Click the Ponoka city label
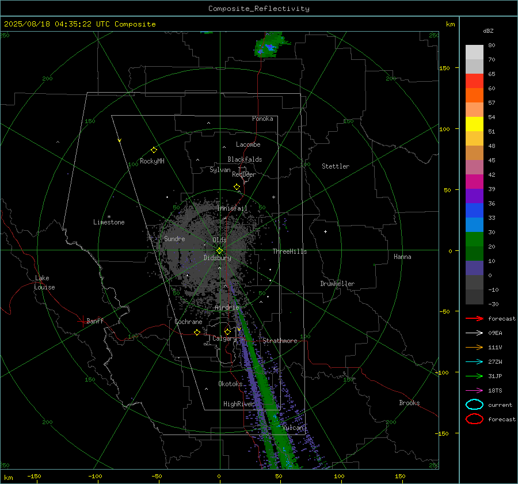Image resolution: width=518 pixels, height=484 pixels. pyautogui.click(x=262, y=119)
